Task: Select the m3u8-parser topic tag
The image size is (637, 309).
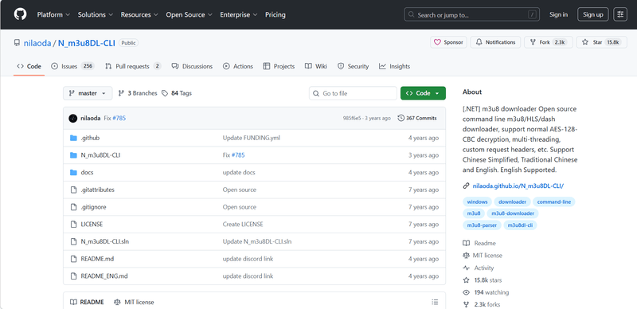Action: (x=482, y=225)
